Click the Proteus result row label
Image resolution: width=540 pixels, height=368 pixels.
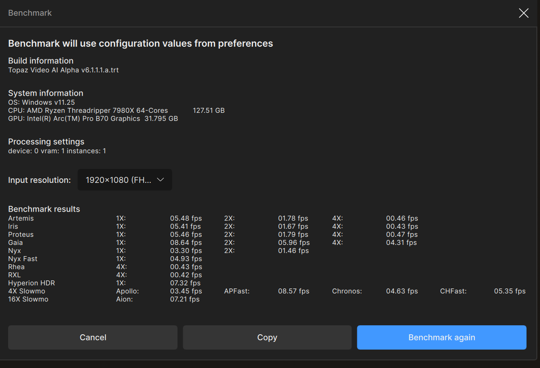tap(21, 235)
